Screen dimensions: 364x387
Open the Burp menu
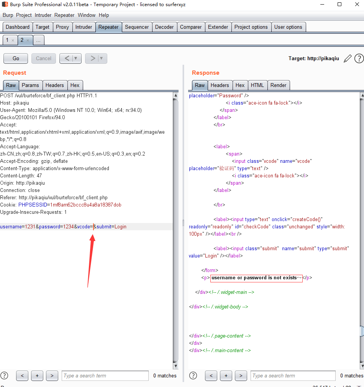click(8, 15)
